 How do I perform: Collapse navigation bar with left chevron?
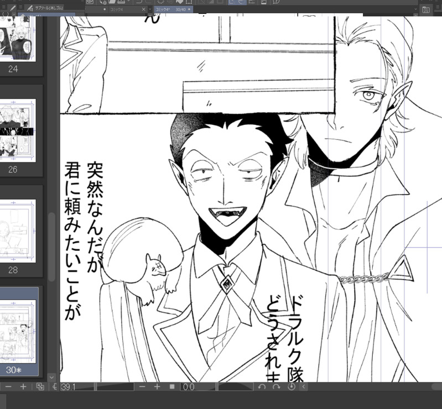304,387
